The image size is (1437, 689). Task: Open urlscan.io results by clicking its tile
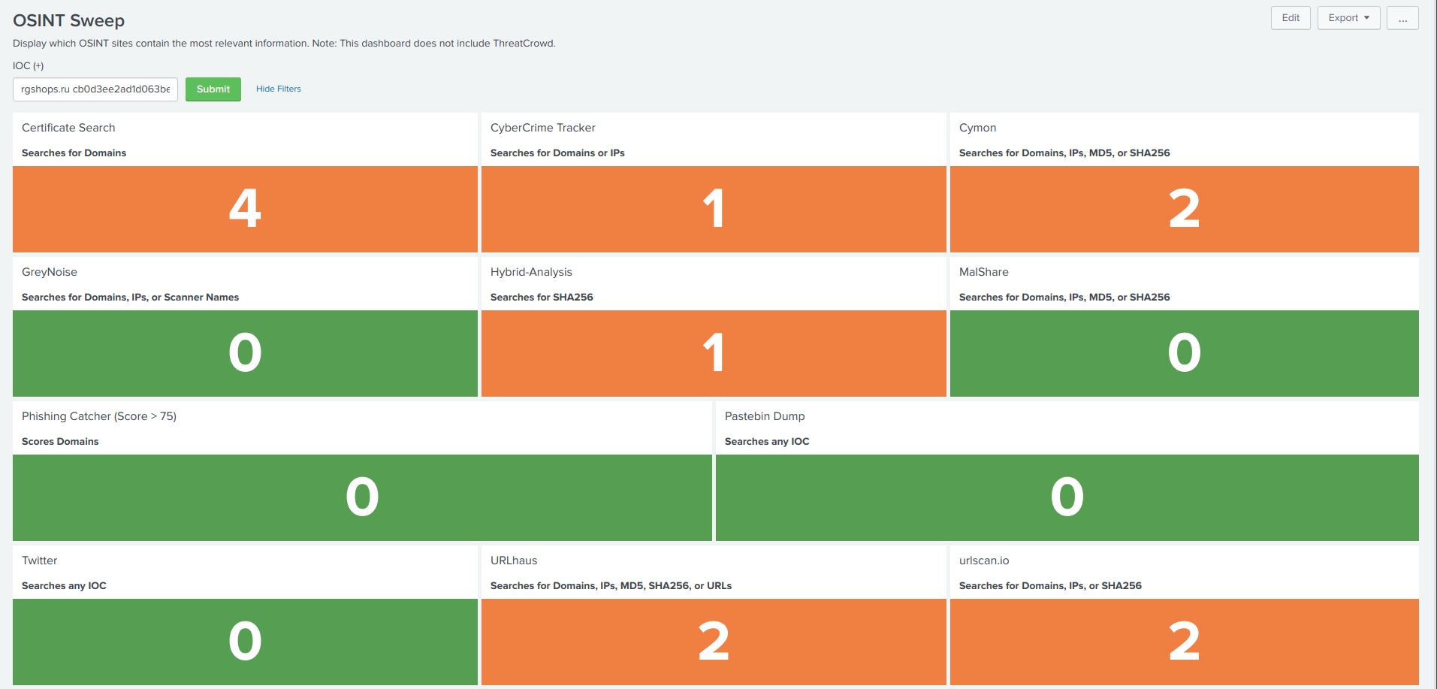(1184, 642)
